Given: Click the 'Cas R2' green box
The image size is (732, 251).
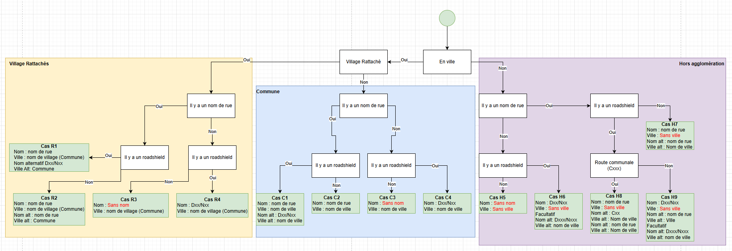Looking at the screenshot, I should [49, 210].
